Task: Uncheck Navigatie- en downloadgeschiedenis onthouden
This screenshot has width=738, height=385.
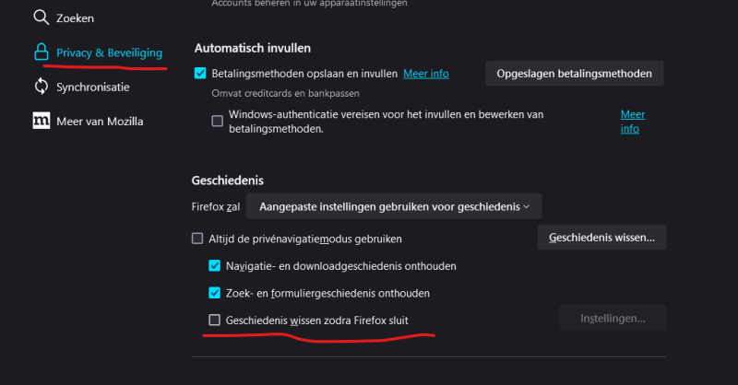Action: tap(215, 266)
